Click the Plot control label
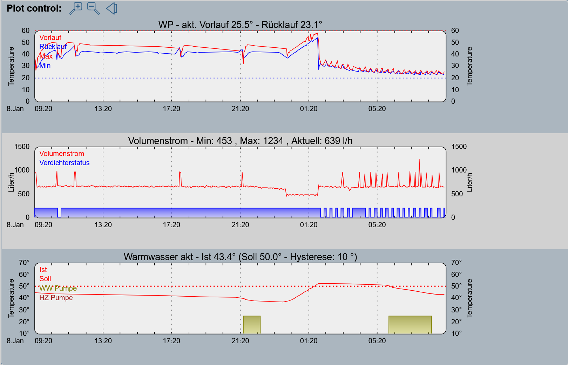The height and width of the screenshot is (365, 568). pyautogui.click(x=34, y=8)
